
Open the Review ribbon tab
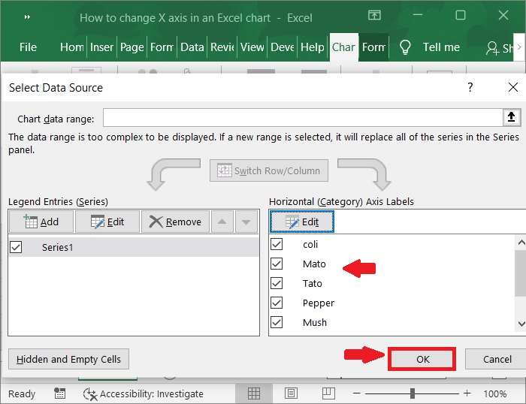222,47
